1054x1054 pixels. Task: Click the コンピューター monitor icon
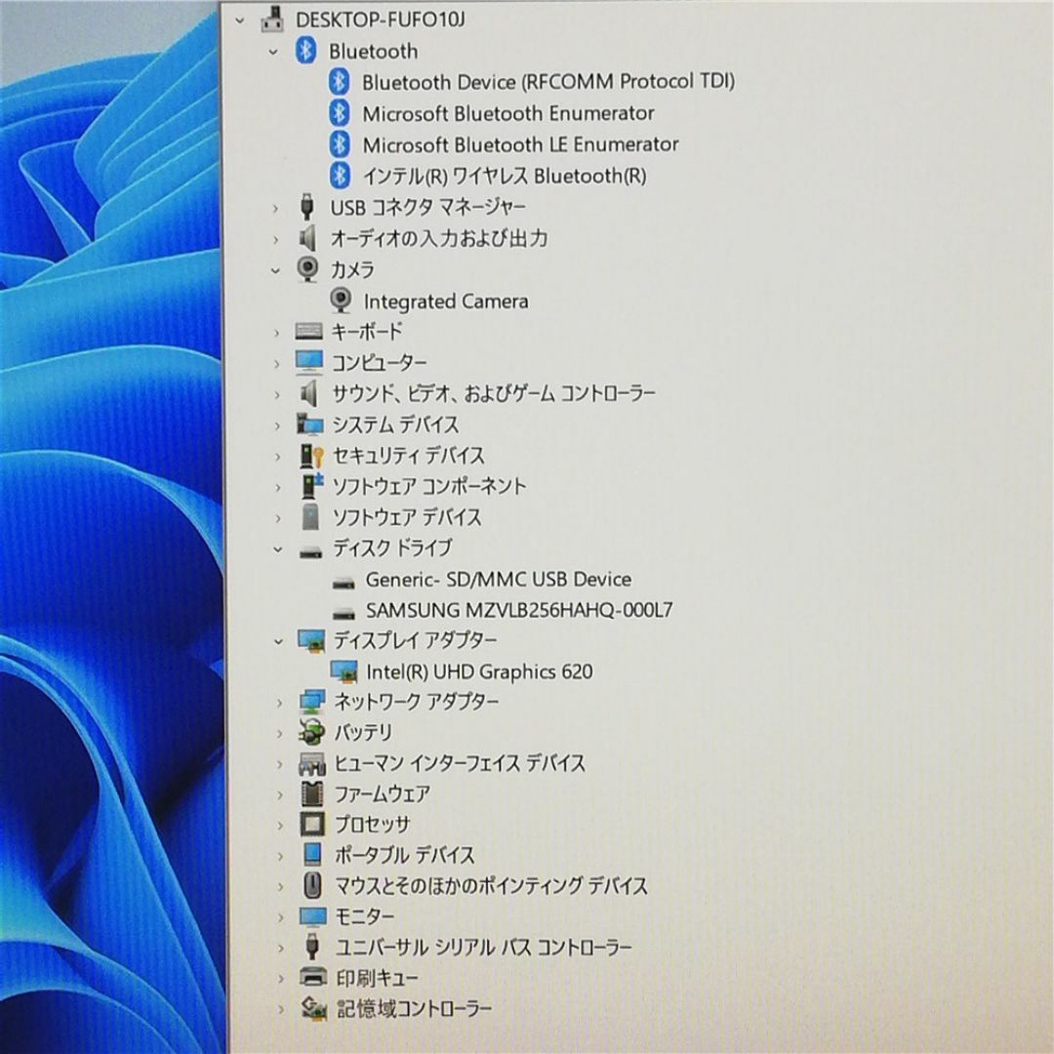coord(308,363)
